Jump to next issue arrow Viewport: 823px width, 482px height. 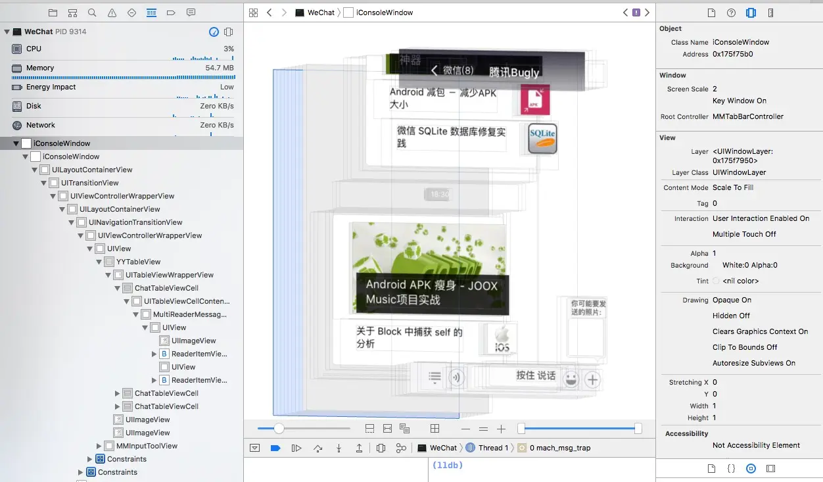click(x=647, y=12)
